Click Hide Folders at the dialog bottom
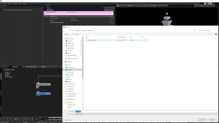This screenshot has width=219, height=123. tap(67, 120)
